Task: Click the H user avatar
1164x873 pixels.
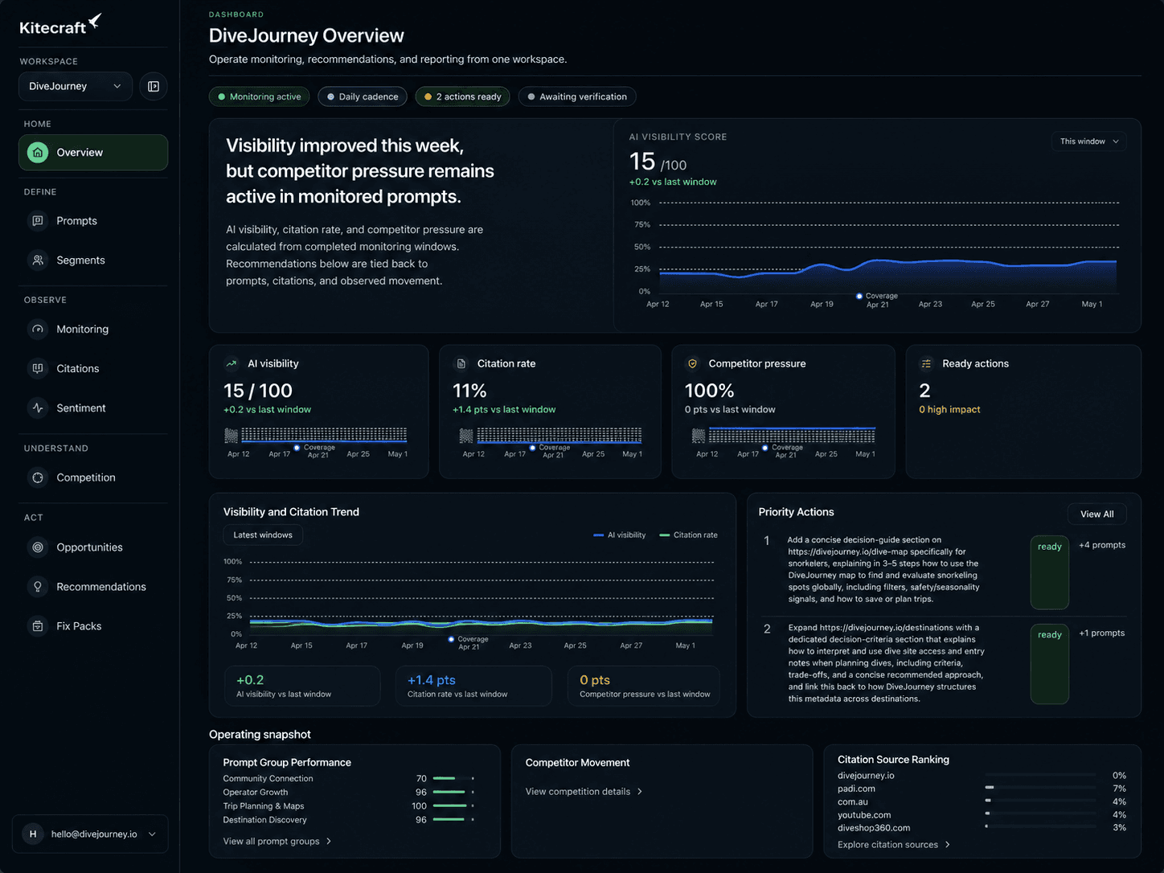Action: click(x=33, y=834)
